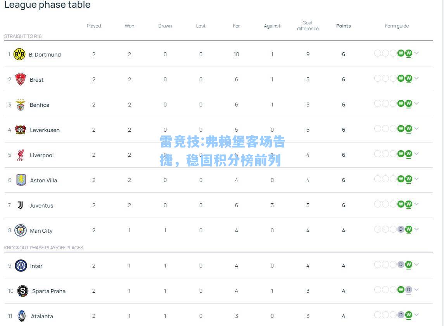
Task: Click the Sparta Praha club logo
Action: [22, 291]
